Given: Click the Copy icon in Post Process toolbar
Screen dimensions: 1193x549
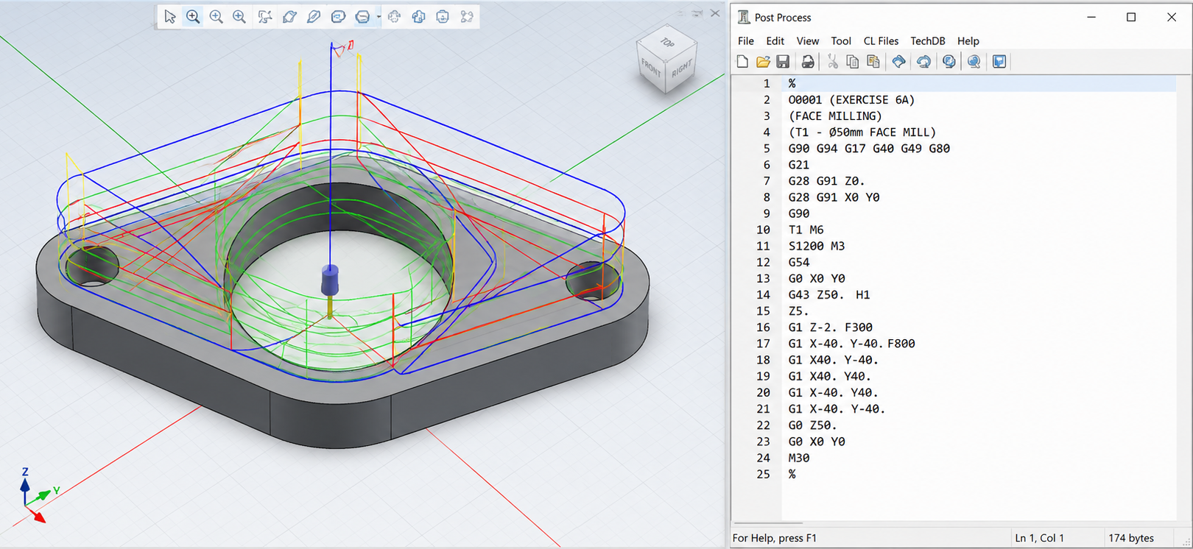Looking at the screenshot, I should tap(852, 62).
